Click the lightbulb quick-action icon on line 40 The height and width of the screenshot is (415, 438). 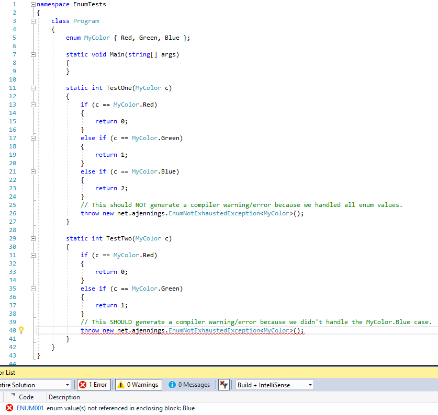[21, 330]
